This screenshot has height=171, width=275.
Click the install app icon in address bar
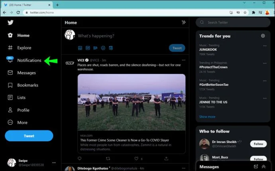point(231,12)
